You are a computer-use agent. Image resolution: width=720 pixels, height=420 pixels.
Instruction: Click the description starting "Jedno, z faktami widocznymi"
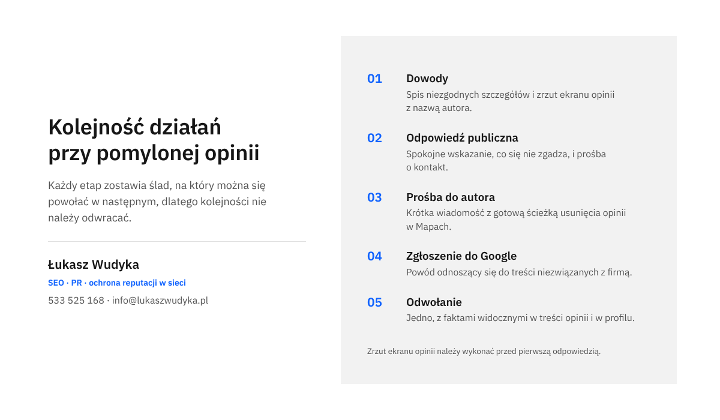tap(520, 318)
